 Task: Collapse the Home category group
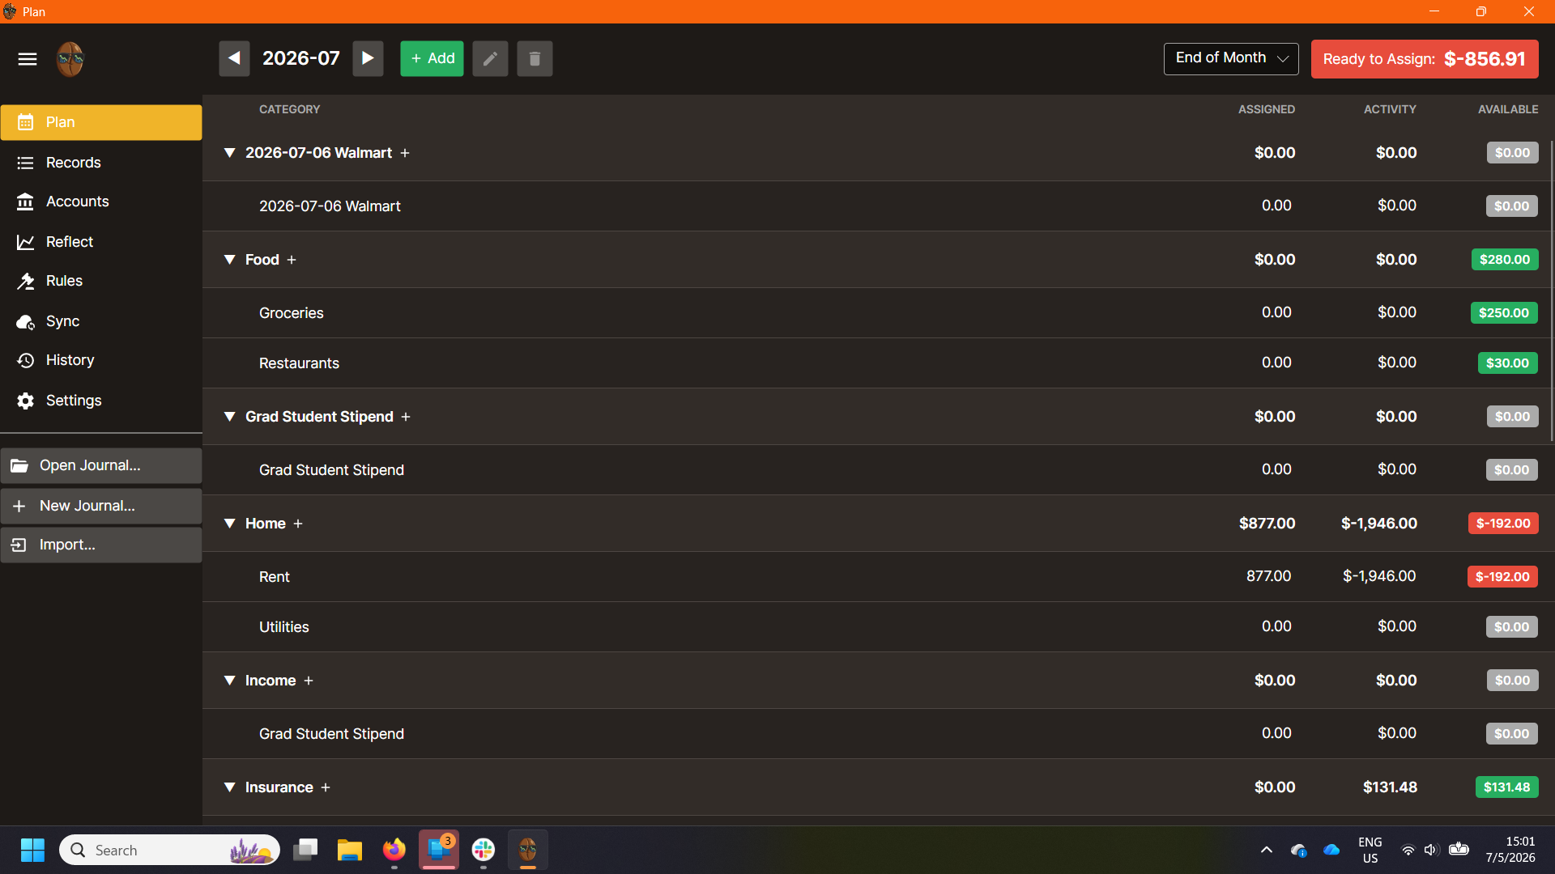230,524
